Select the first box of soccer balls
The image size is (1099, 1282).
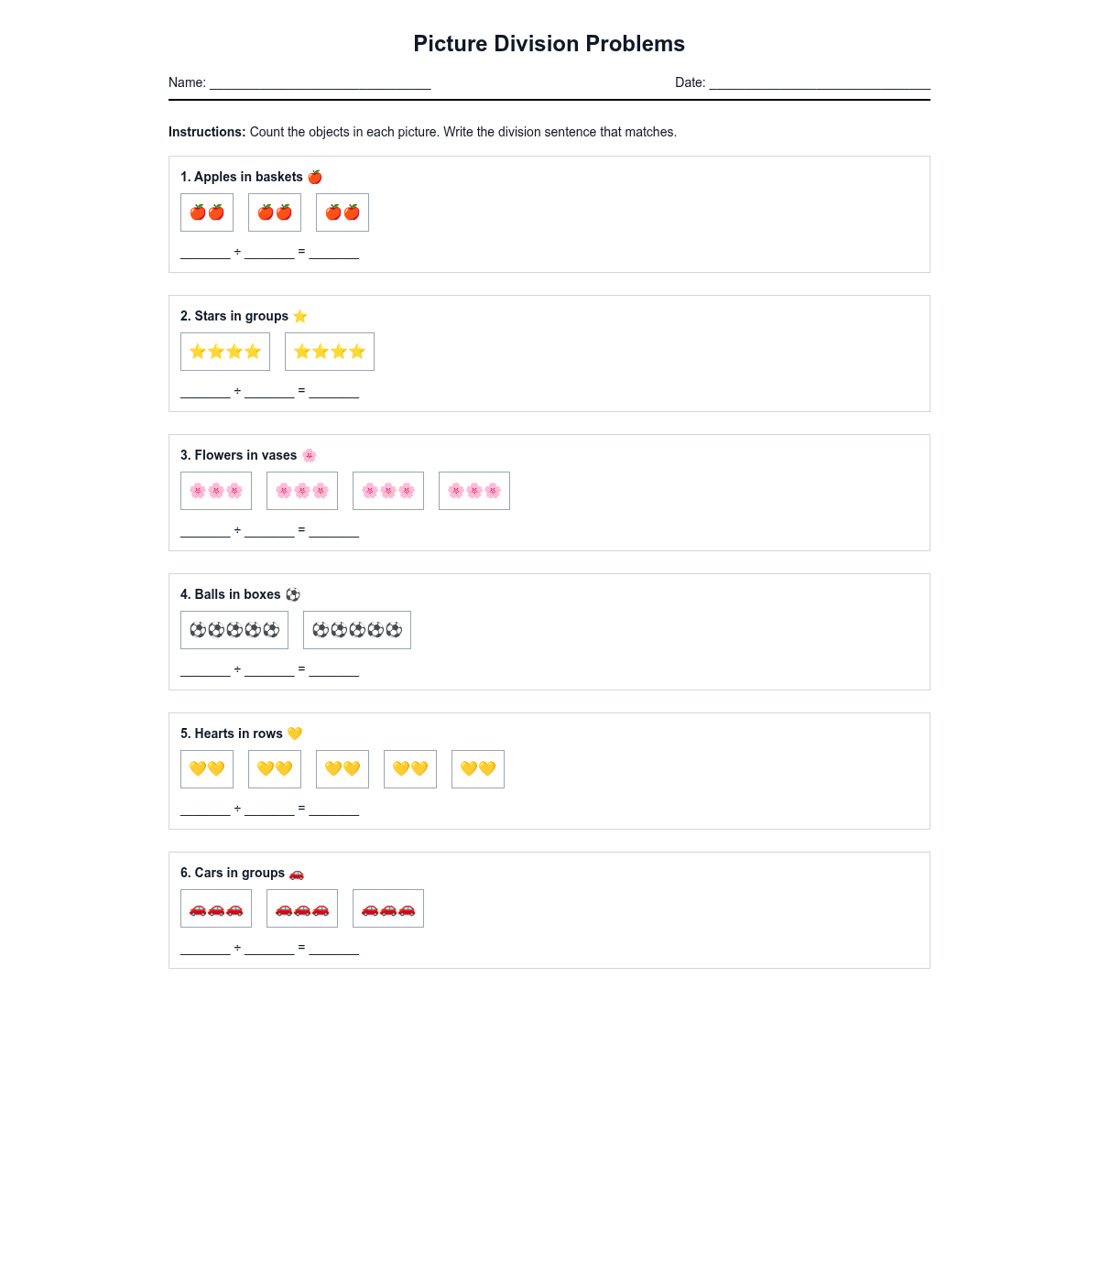(234, 630)
